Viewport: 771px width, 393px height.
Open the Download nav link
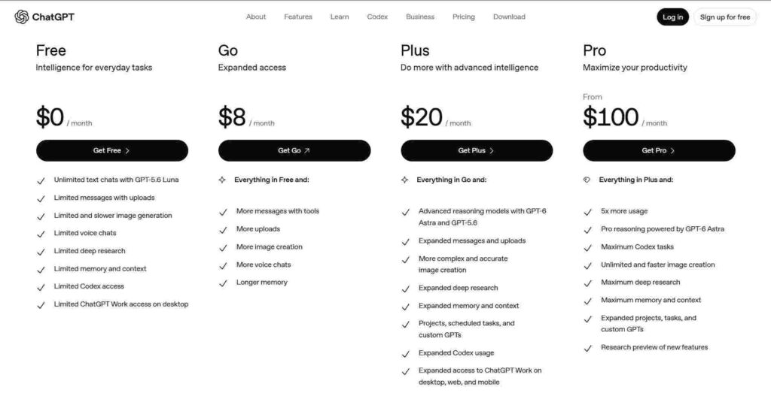point(510,17)
